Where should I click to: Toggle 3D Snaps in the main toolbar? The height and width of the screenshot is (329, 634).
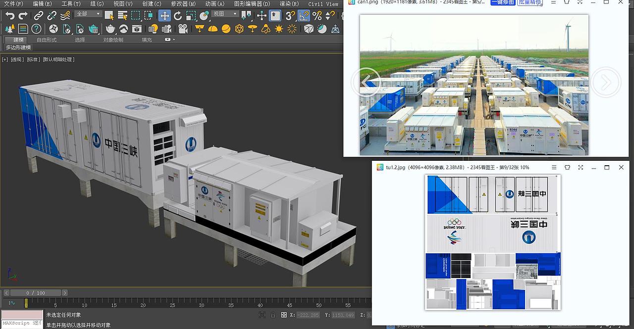click(290, 15)
